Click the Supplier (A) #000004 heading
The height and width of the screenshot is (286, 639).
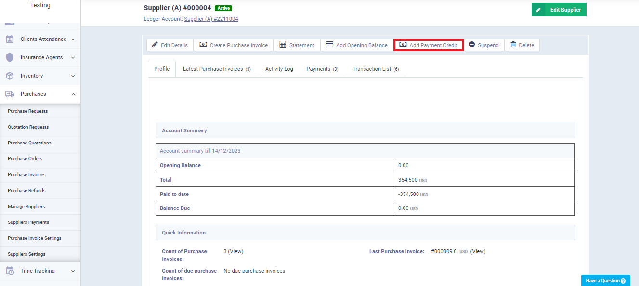pos(177,8)
